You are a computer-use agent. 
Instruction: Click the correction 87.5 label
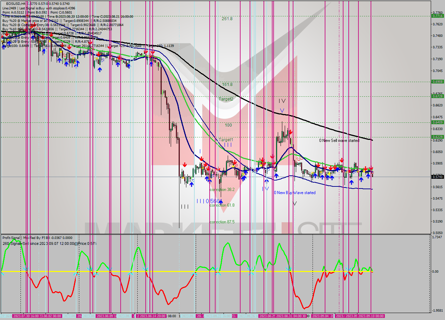pos(222,222)
